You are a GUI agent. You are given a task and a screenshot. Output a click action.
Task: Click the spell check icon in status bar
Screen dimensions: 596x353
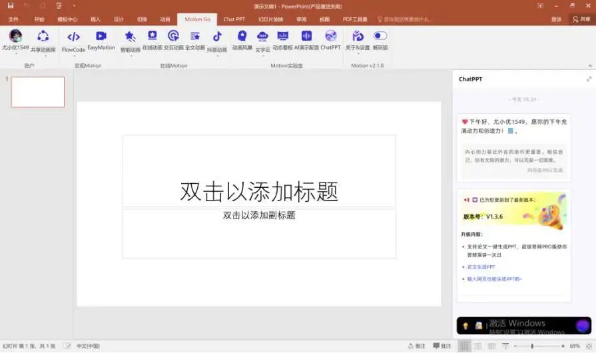coord(67,346)
